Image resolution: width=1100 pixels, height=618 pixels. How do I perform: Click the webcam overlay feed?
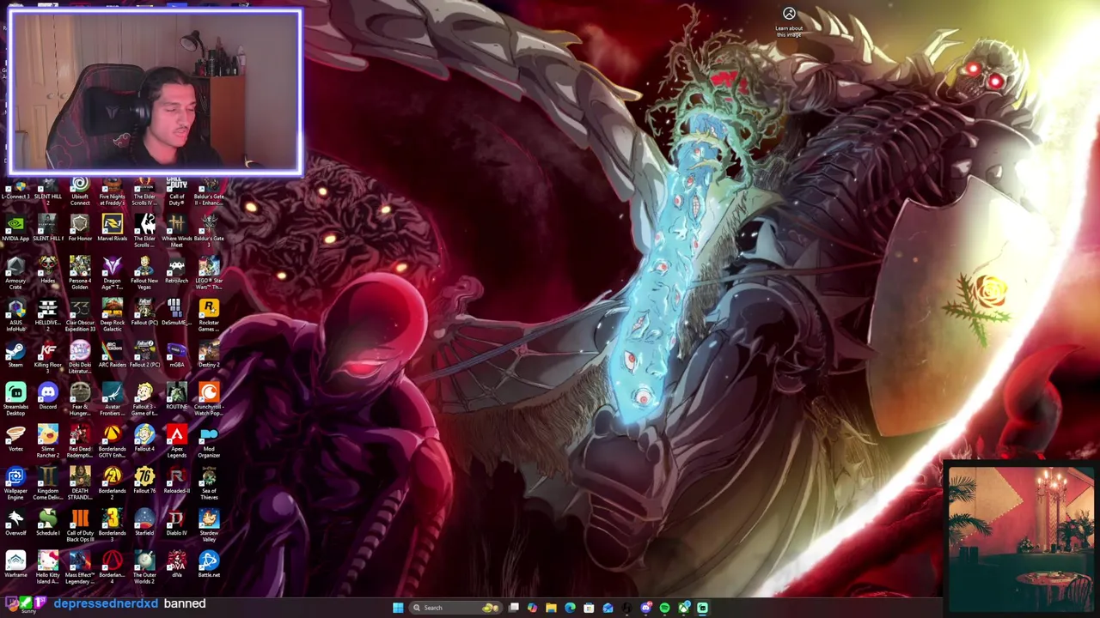click(156, 92)
